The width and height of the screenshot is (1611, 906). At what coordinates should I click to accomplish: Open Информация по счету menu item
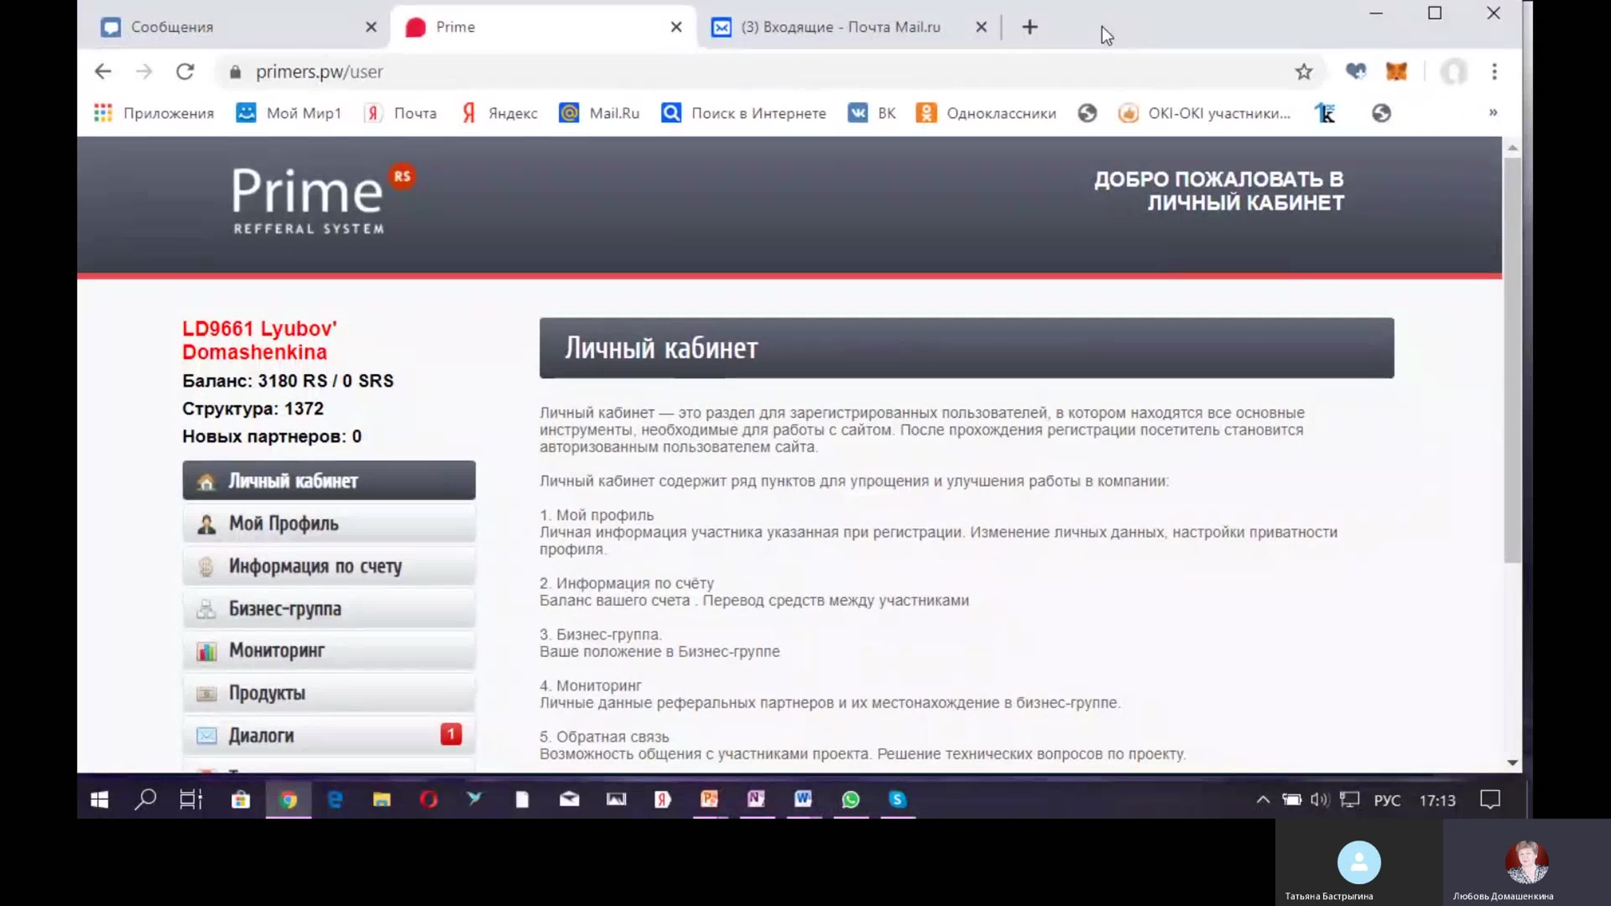pyautogui.click(x=329, y=566)
